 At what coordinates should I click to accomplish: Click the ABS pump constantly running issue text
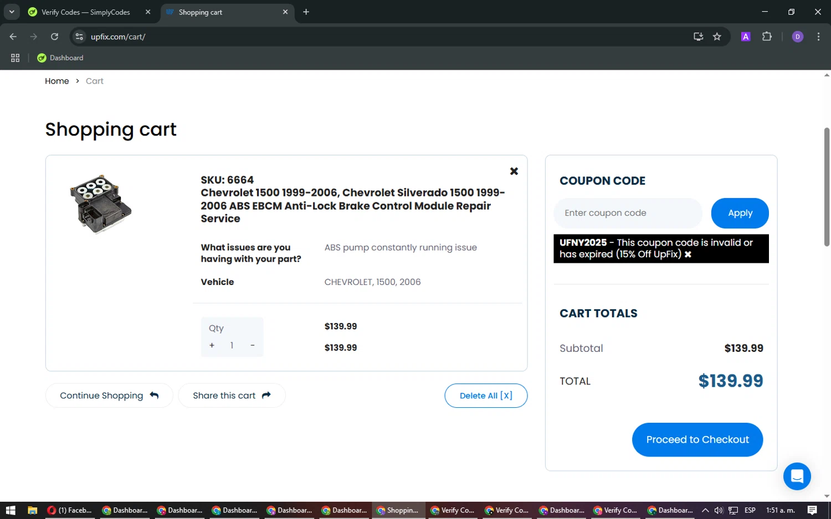click(x=401, y=247)
